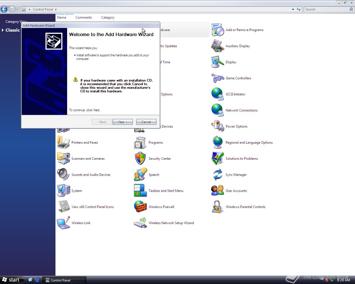Screen dimensions: 355x284
Task: Open the Display control panel icon
Action: [218, 62]
